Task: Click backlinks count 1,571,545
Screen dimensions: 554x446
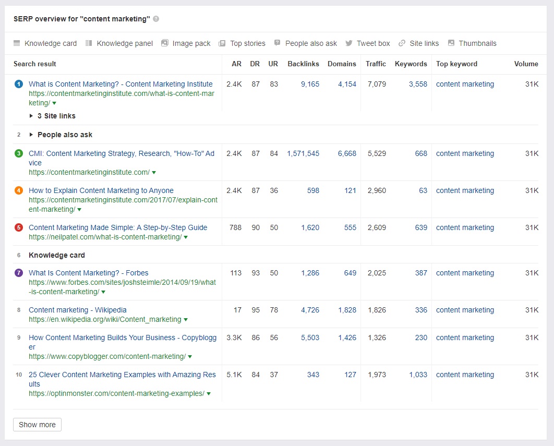Action: [x=303, y=153]
